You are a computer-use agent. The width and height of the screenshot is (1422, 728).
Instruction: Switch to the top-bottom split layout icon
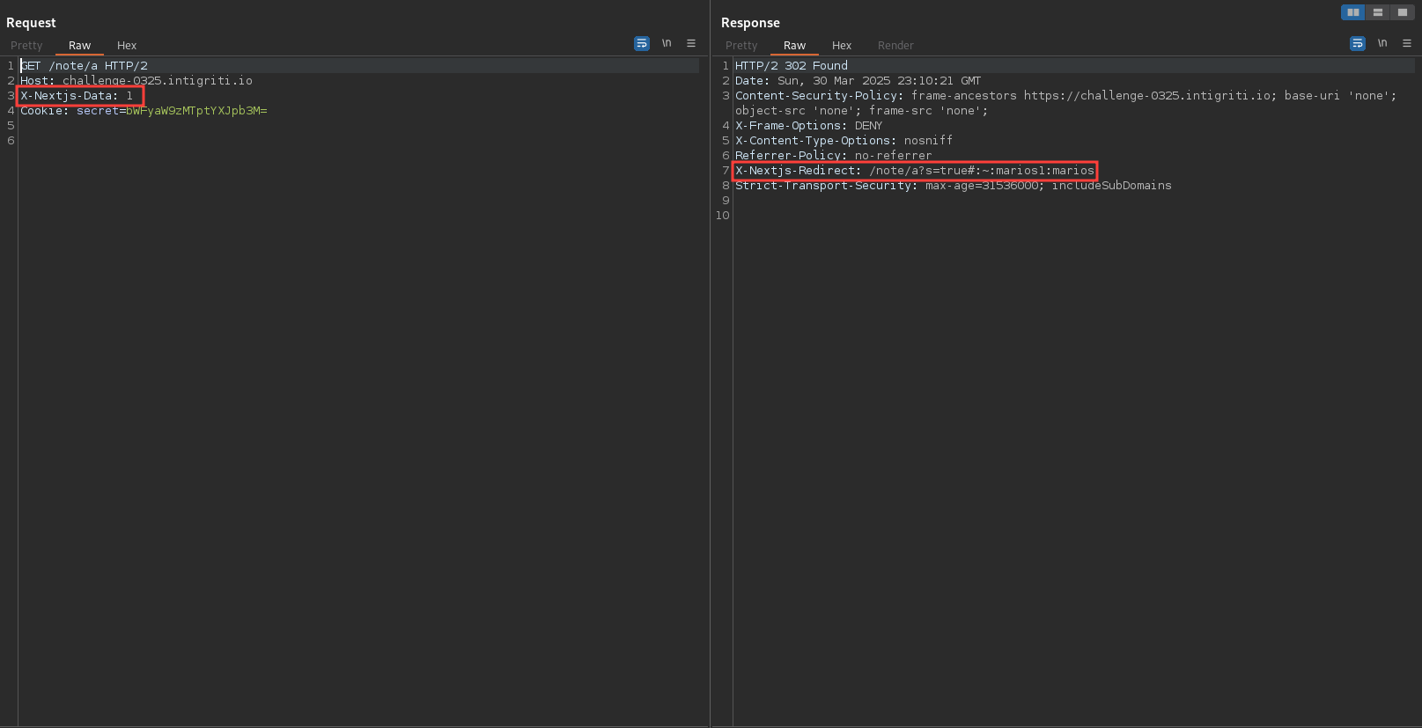1378,12
